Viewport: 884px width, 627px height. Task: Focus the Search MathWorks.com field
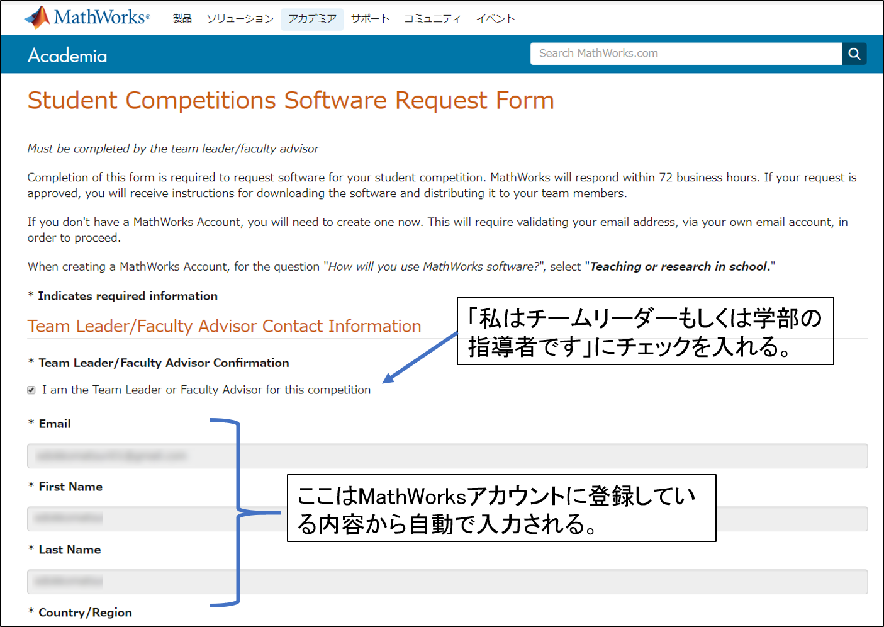(x=686, y=54)
